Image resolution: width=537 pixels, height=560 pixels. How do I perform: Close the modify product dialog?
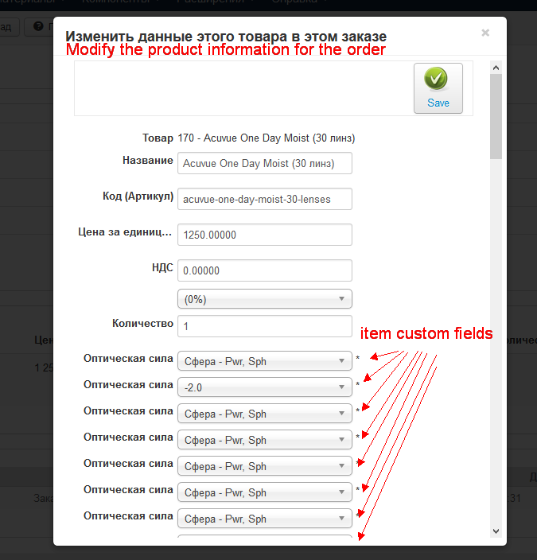point(485,33)
